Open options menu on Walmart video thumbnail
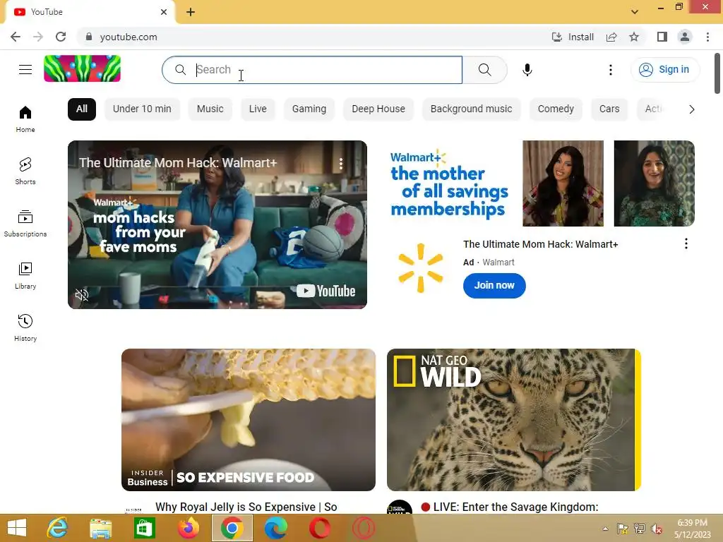 coord(341,163)
